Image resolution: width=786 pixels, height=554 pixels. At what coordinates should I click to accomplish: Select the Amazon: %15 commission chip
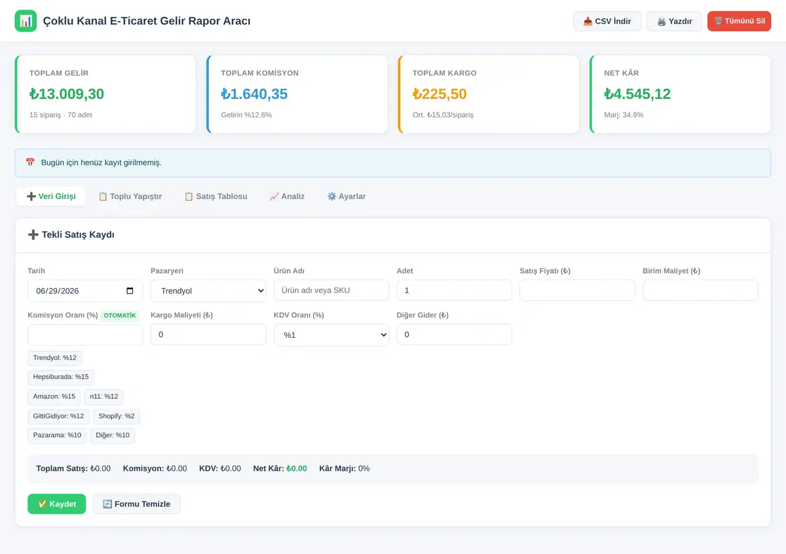[54, 397]
